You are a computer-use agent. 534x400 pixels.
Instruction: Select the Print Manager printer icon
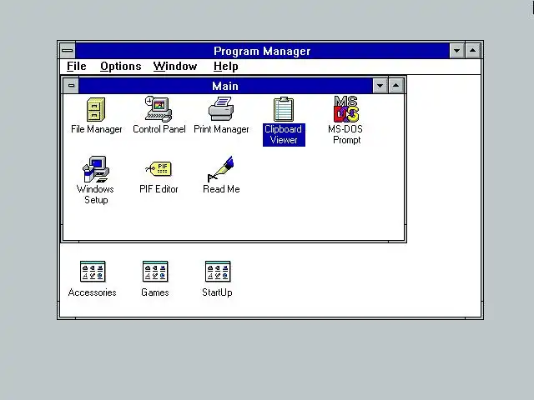pos(221,109)
